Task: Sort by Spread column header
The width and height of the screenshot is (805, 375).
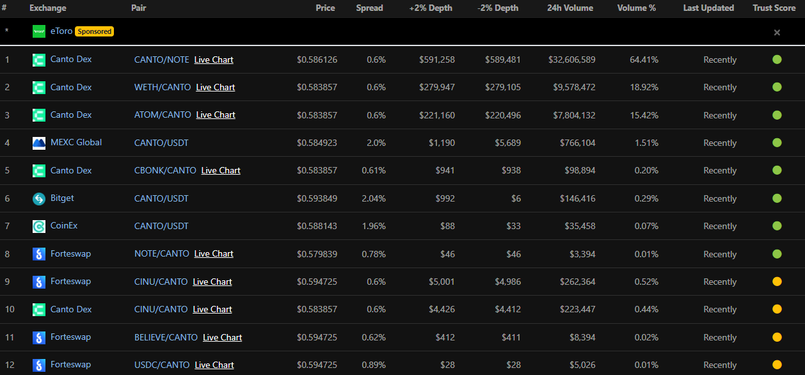Action: pos(369,8)
